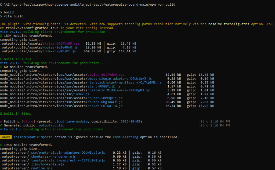Click the gzip 0.52 kB value

click(155, 164)
